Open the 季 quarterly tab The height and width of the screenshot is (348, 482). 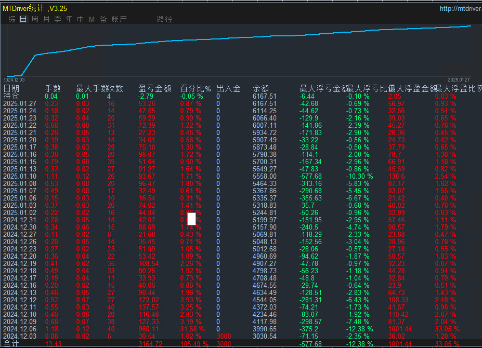coord(58,19)
